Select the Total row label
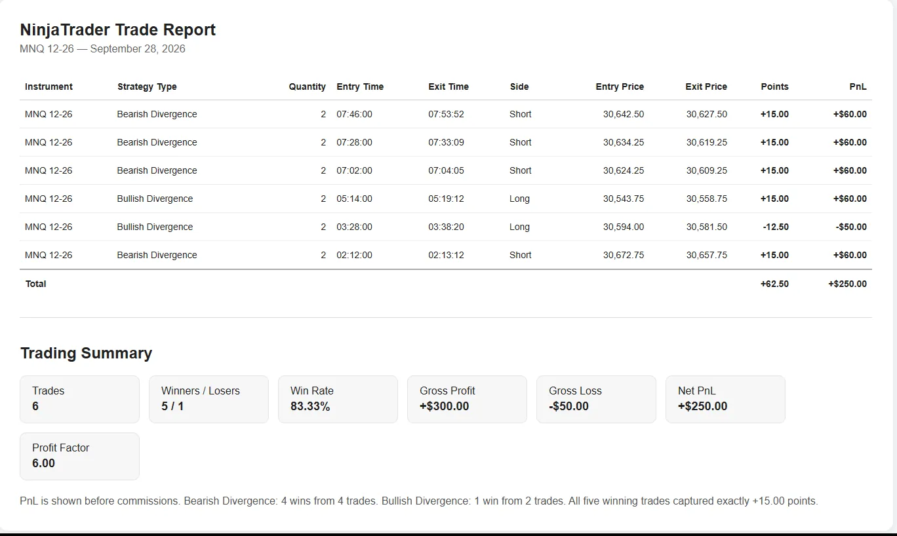 [35, 284]
